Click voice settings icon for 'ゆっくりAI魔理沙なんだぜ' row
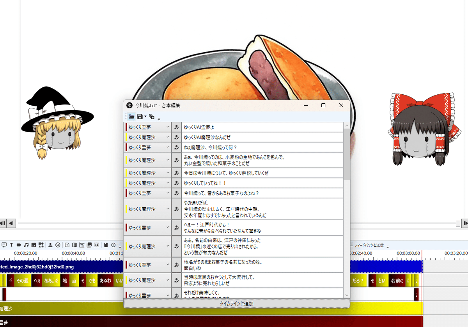 (177, 137)
